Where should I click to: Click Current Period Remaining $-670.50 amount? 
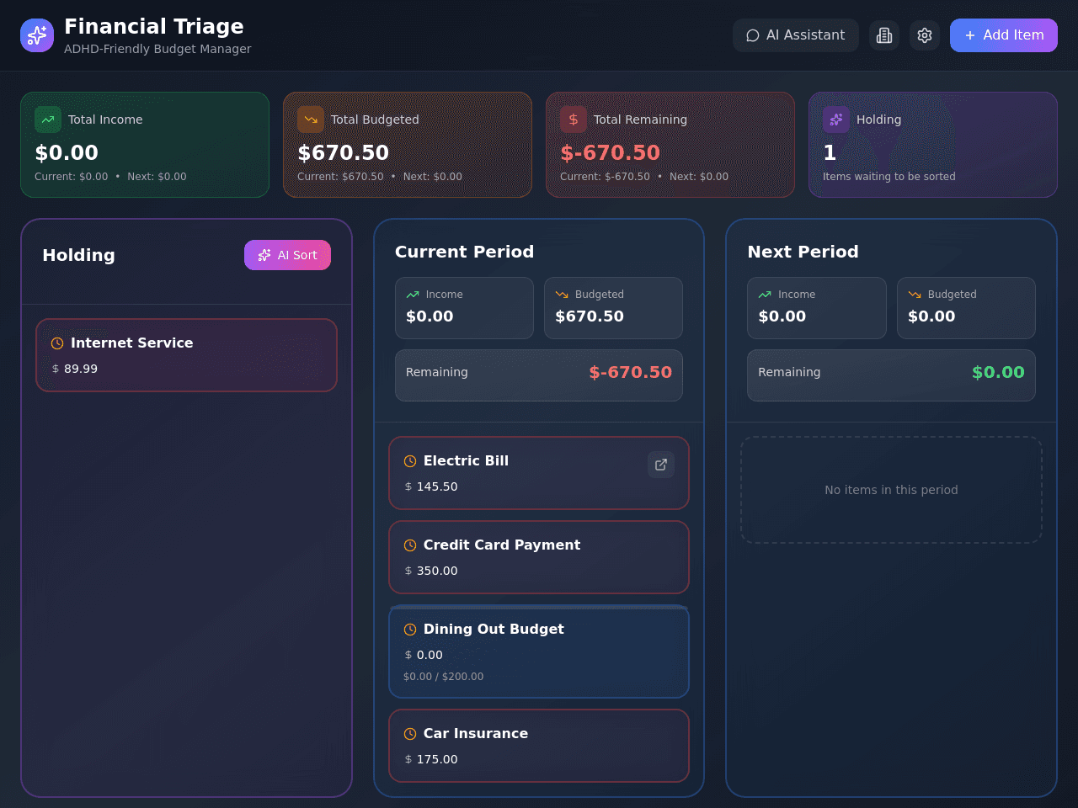click(630, 372)
